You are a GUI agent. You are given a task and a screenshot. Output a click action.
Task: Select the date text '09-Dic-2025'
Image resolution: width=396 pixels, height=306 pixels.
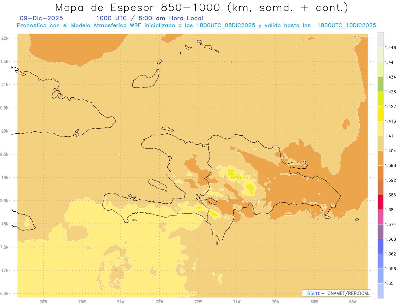point(42,18)
